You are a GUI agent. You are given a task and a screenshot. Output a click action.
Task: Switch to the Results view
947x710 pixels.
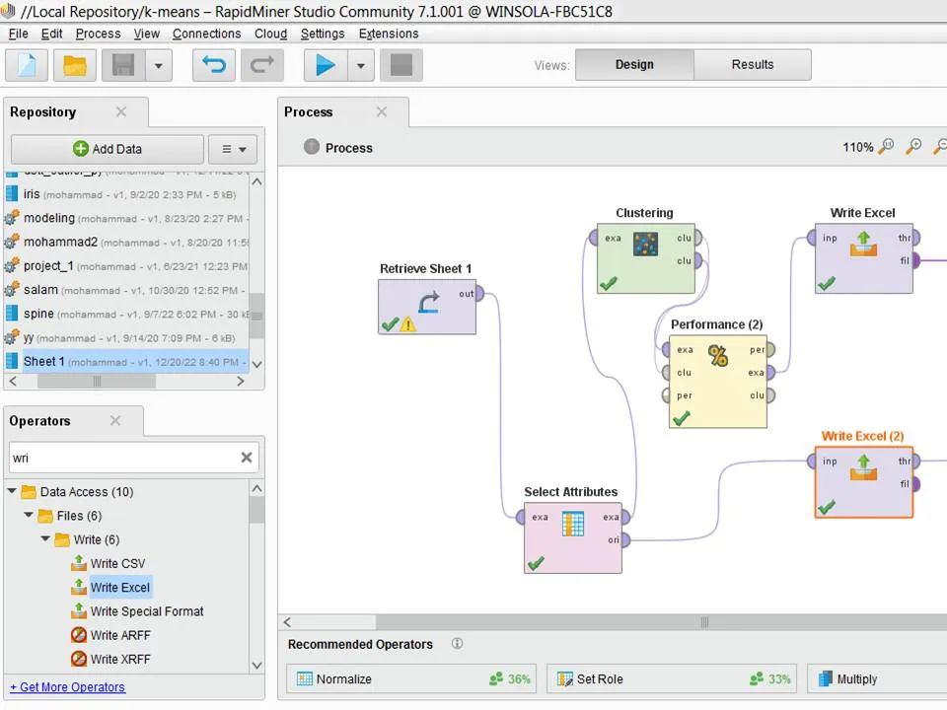point(752,65)
